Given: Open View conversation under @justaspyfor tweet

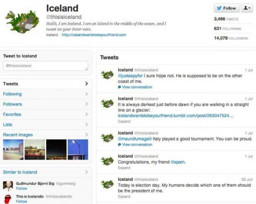Looking at the screenshot, I should 135,87.
